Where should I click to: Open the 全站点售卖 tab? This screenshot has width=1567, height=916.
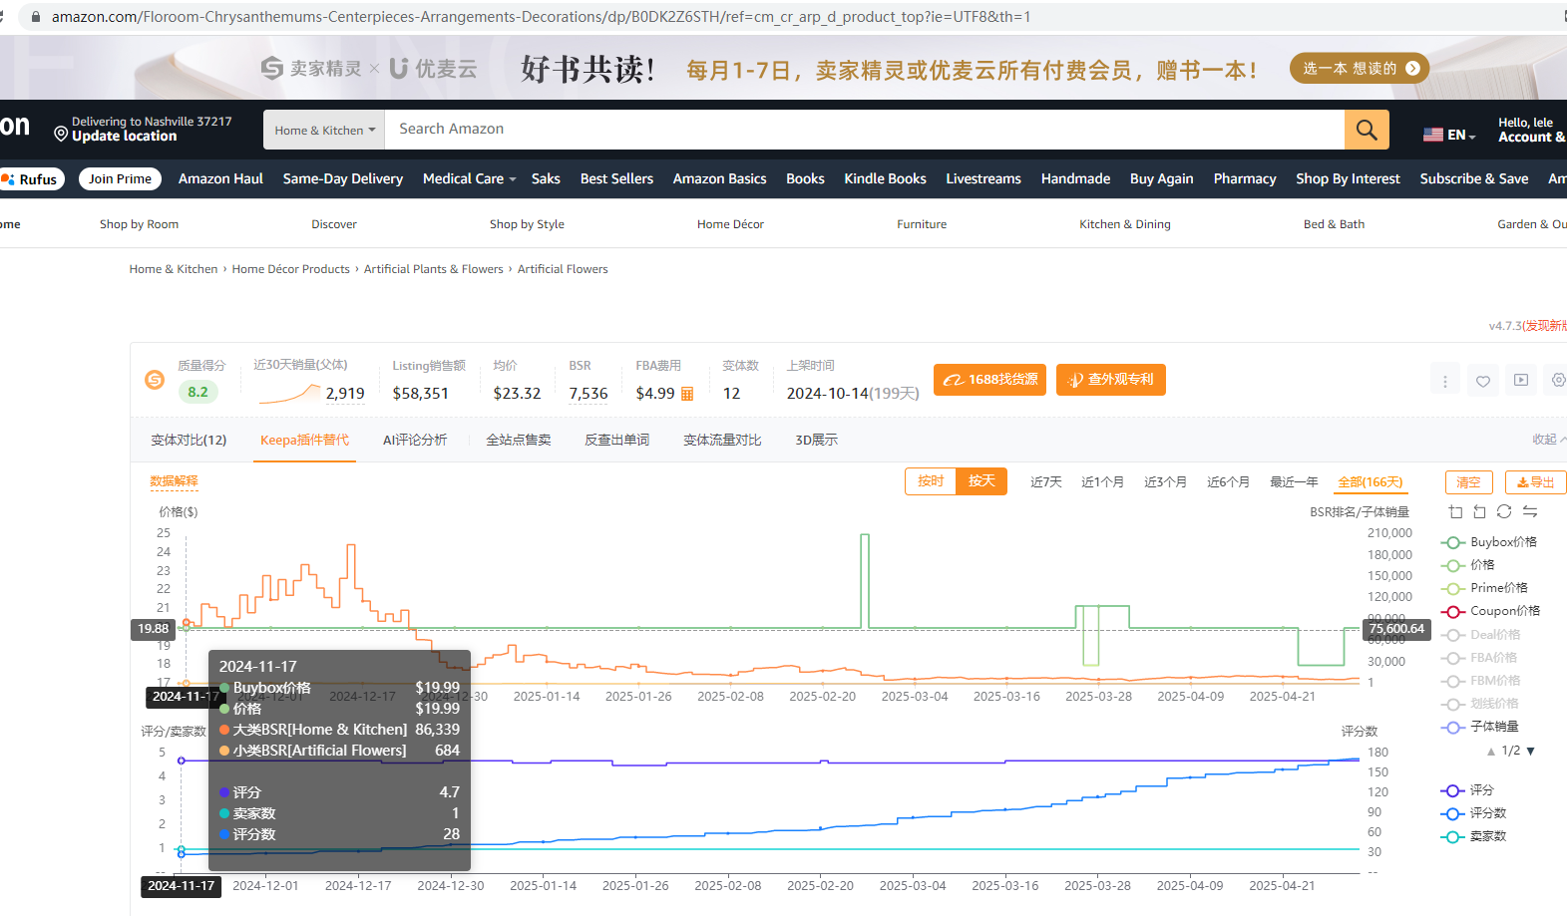[519, 441]
